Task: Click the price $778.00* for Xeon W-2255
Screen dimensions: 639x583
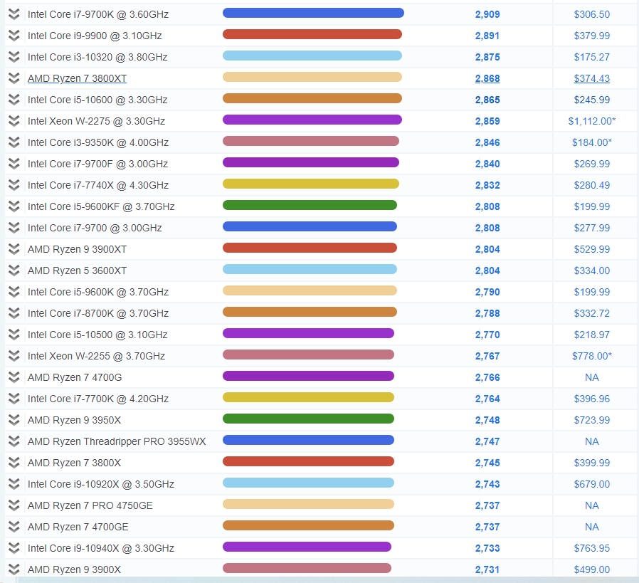Action: pyautogui.click(x=592, y=356)
